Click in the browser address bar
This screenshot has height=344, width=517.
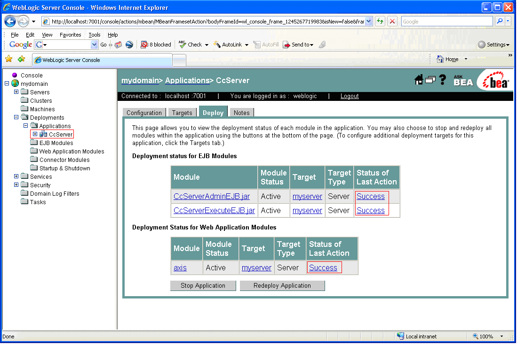(x=207, y=21)
